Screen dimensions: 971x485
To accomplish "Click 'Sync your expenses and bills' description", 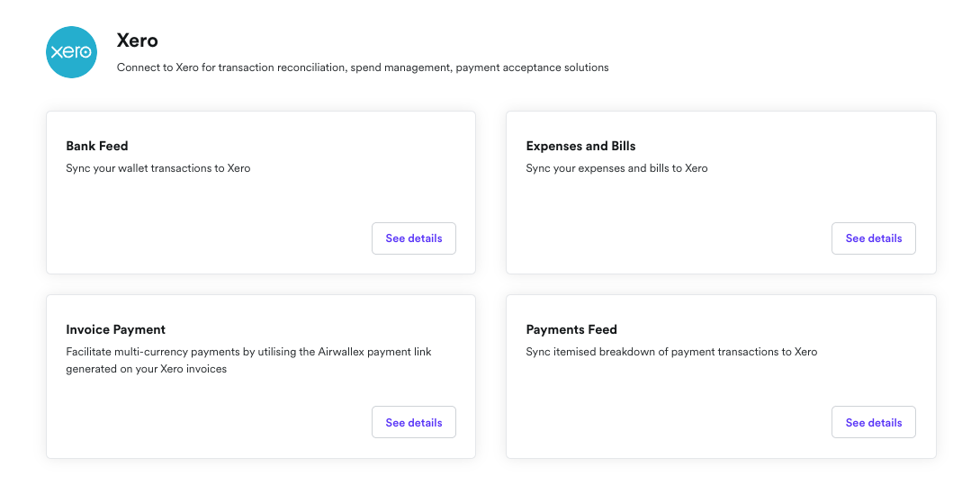I will point(616,168).
